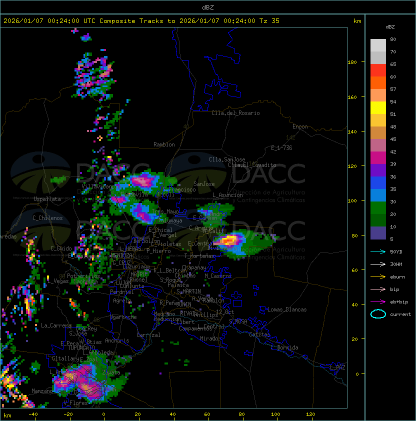The height and width of the screenshot is (421, 416).
Task: Click the magenta eb+bip arrow legend icon
Action: (378, 302)
